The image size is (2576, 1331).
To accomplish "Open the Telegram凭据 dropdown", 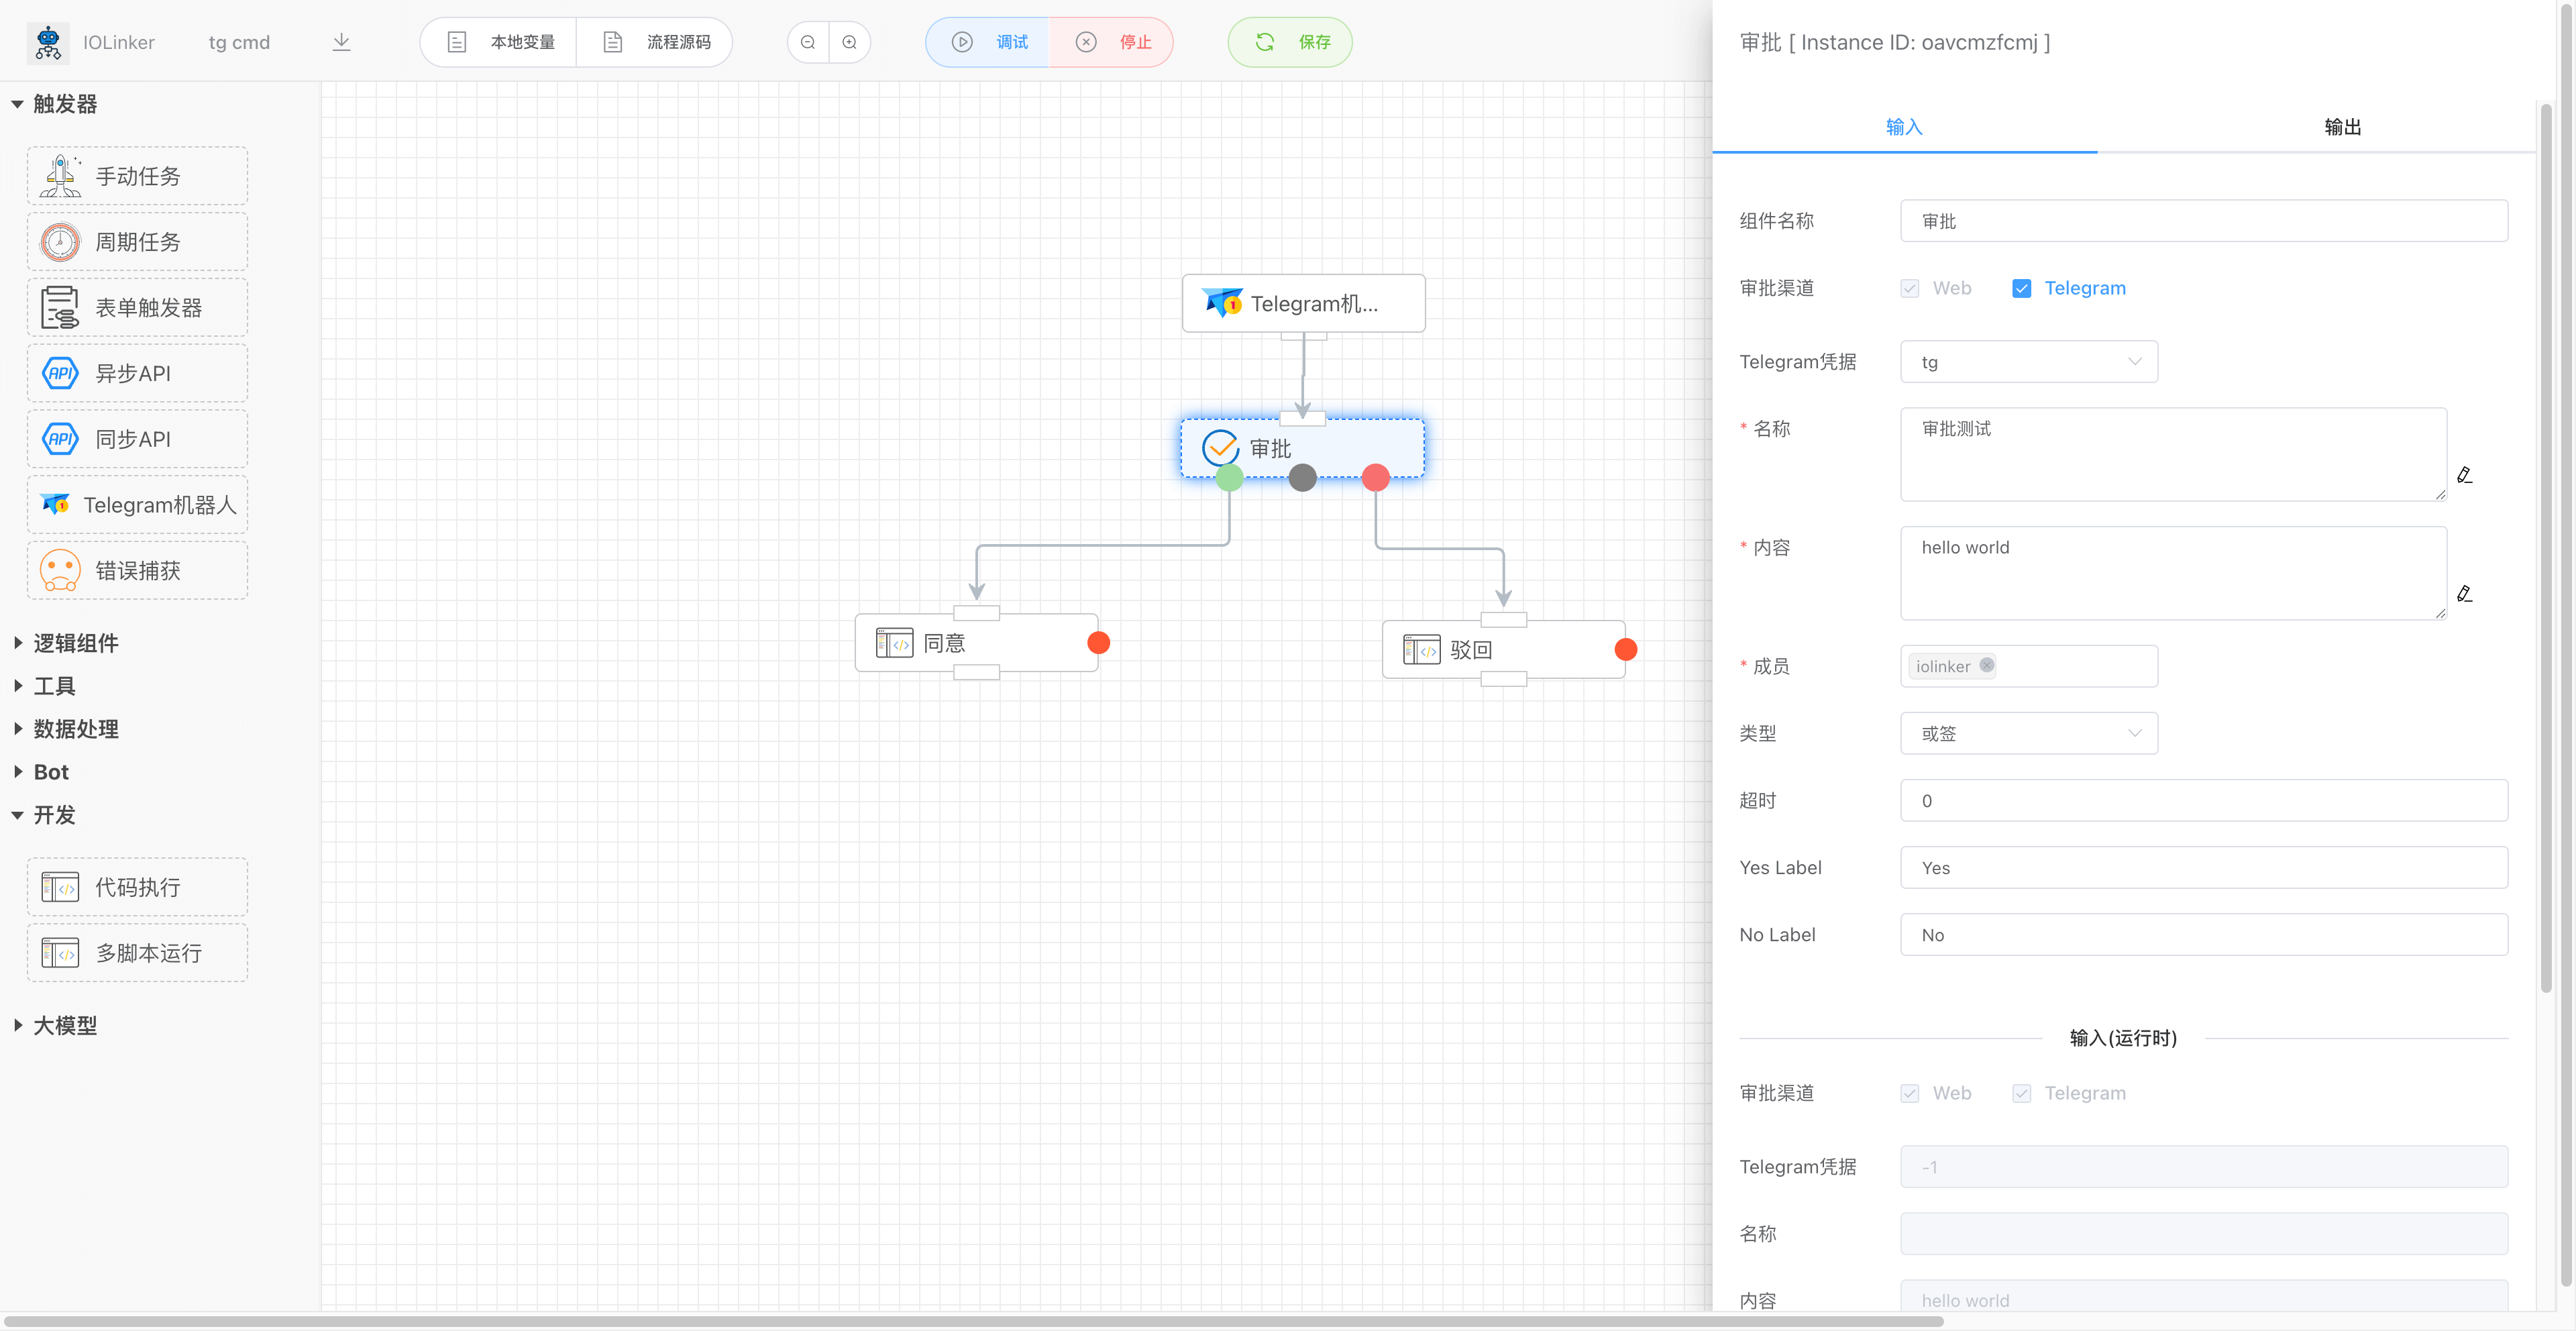I will pos(2028,362).
